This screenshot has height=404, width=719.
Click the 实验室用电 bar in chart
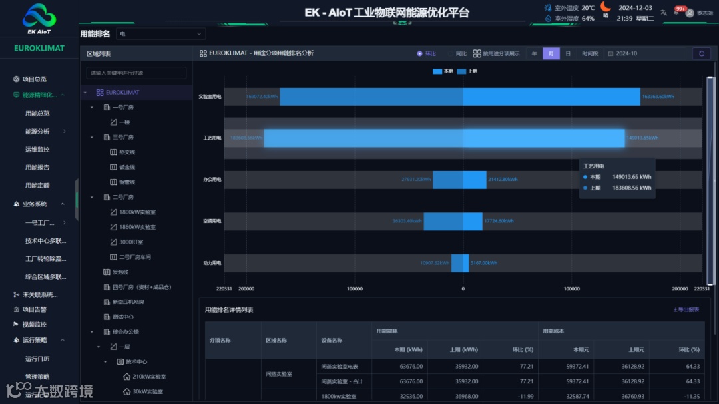click(x=460, y=97)
